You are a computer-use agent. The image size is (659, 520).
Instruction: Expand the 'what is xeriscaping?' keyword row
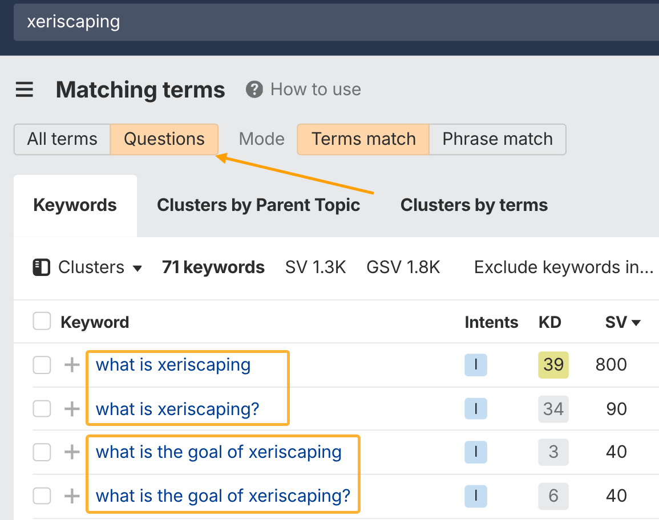(71, 409)
